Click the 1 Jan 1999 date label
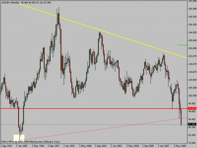Image resolution: width=197 pixels, height=148 pixels. pos(69,146)
